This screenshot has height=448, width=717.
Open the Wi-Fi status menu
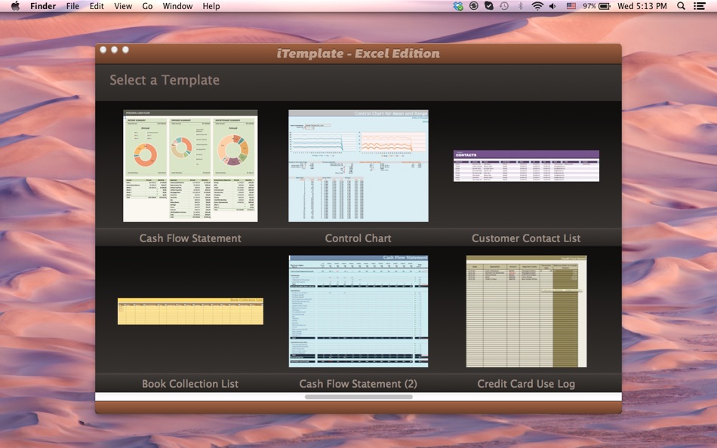click(537, 6)
